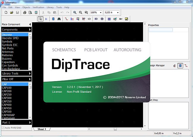
Task: Paste from clipboard toolbar icon
Action: point(55,12)
